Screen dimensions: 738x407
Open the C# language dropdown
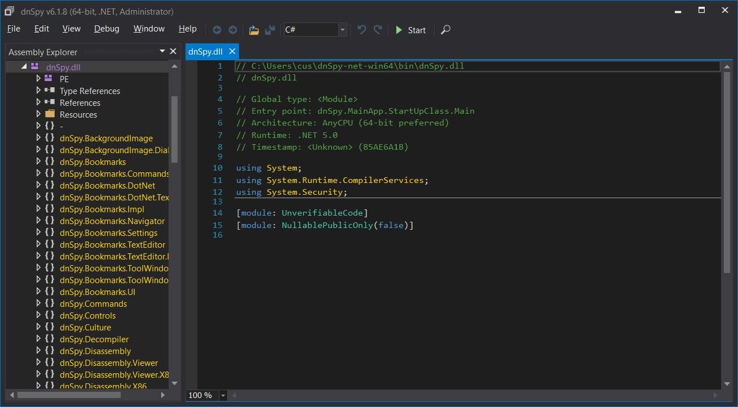(342, 30)
